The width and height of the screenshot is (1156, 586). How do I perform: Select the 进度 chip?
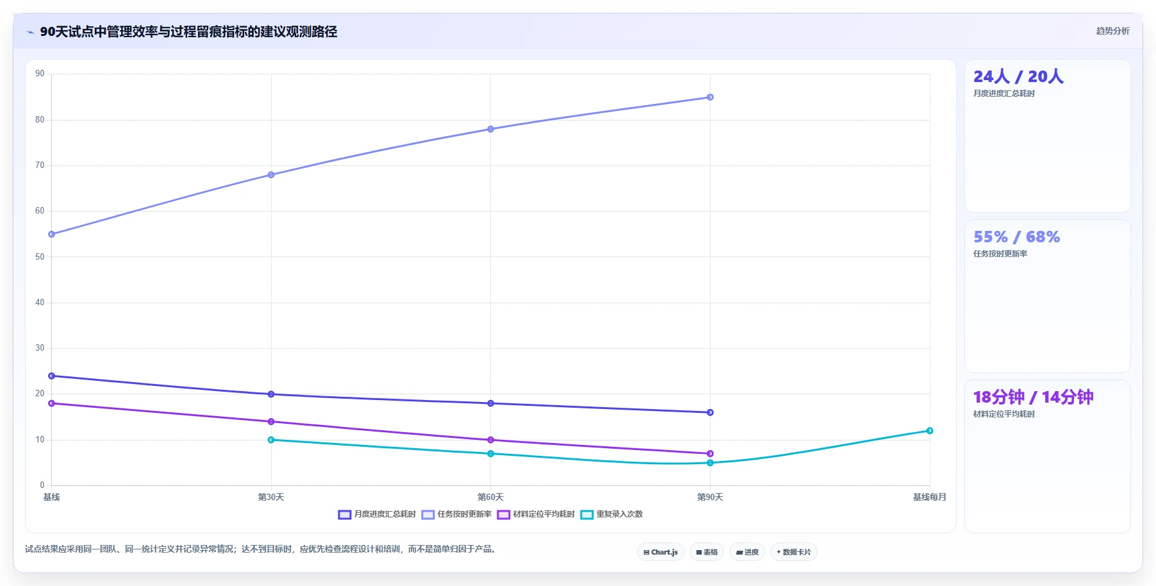coord(747,552)
